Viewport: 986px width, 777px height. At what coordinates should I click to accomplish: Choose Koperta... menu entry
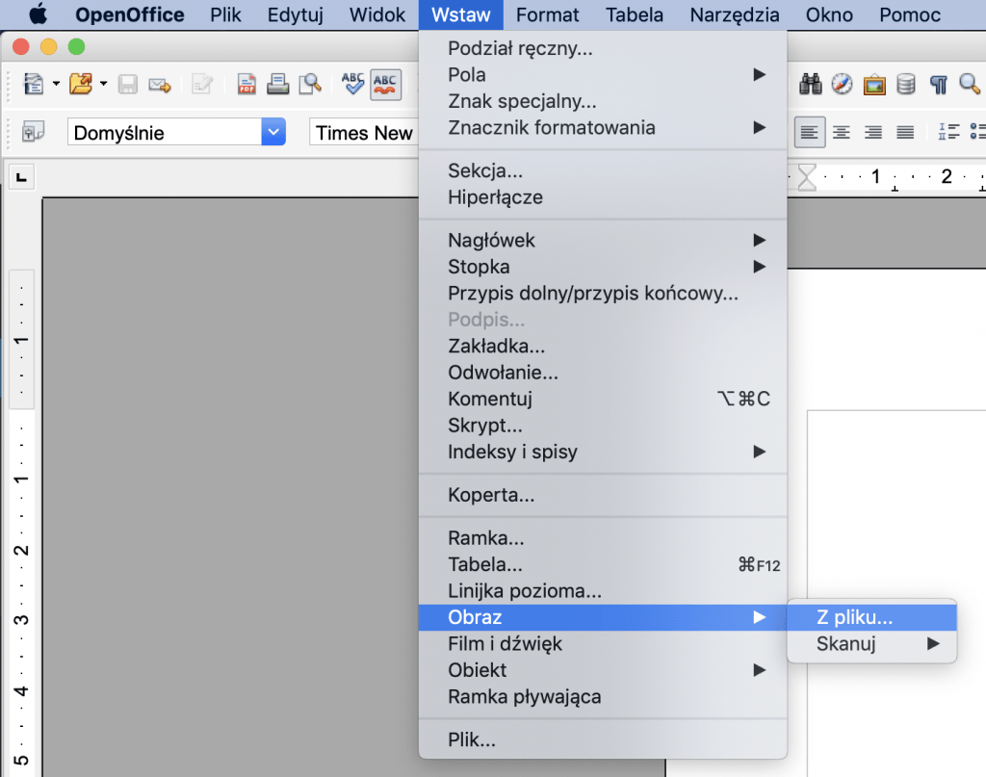[603, 495]
